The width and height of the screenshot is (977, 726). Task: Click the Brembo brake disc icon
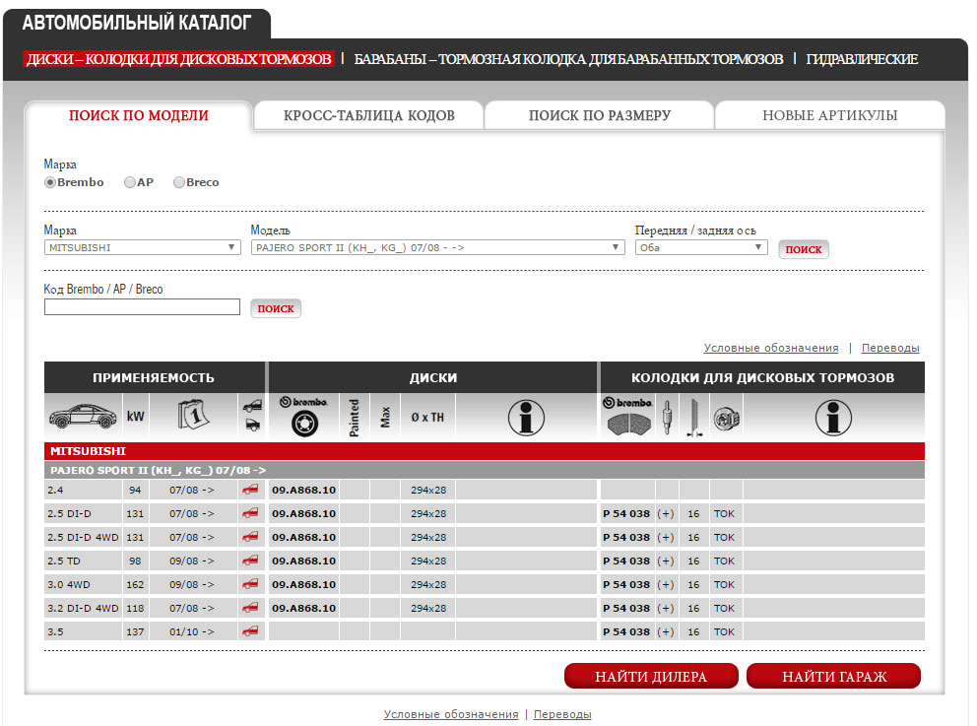(x=302, y=417)
